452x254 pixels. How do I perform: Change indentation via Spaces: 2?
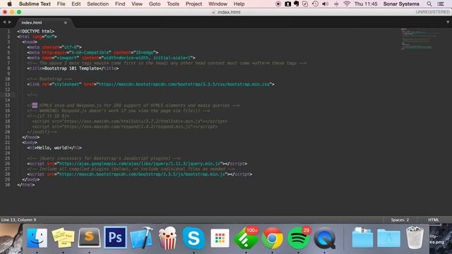pyautogui.click(x=400, y=219)
